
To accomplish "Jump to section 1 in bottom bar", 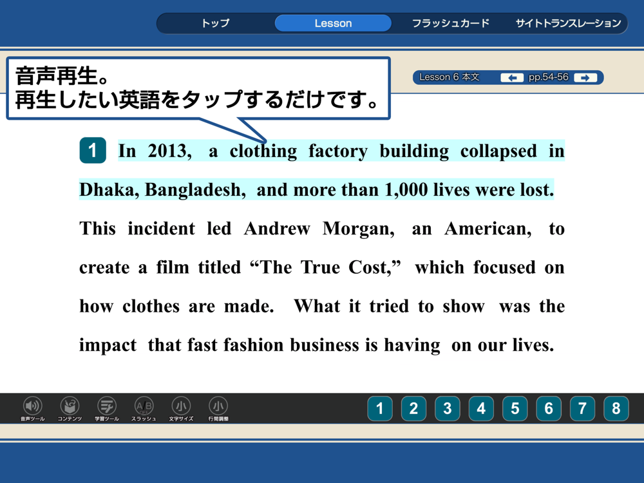I will 380,409.
